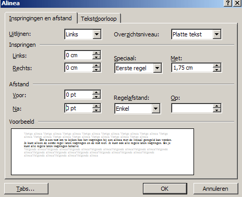Switch to the Tekstdoorloop tab
Image resolution: width=242 pixels, height=197 pixels.
click(x=99, y=18)
